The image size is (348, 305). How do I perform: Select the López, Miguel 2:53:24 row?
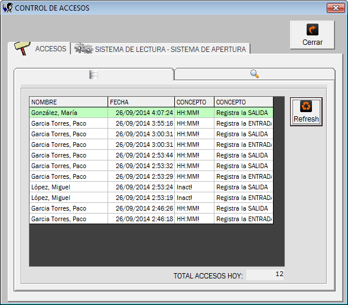click(x=151, y=187)
